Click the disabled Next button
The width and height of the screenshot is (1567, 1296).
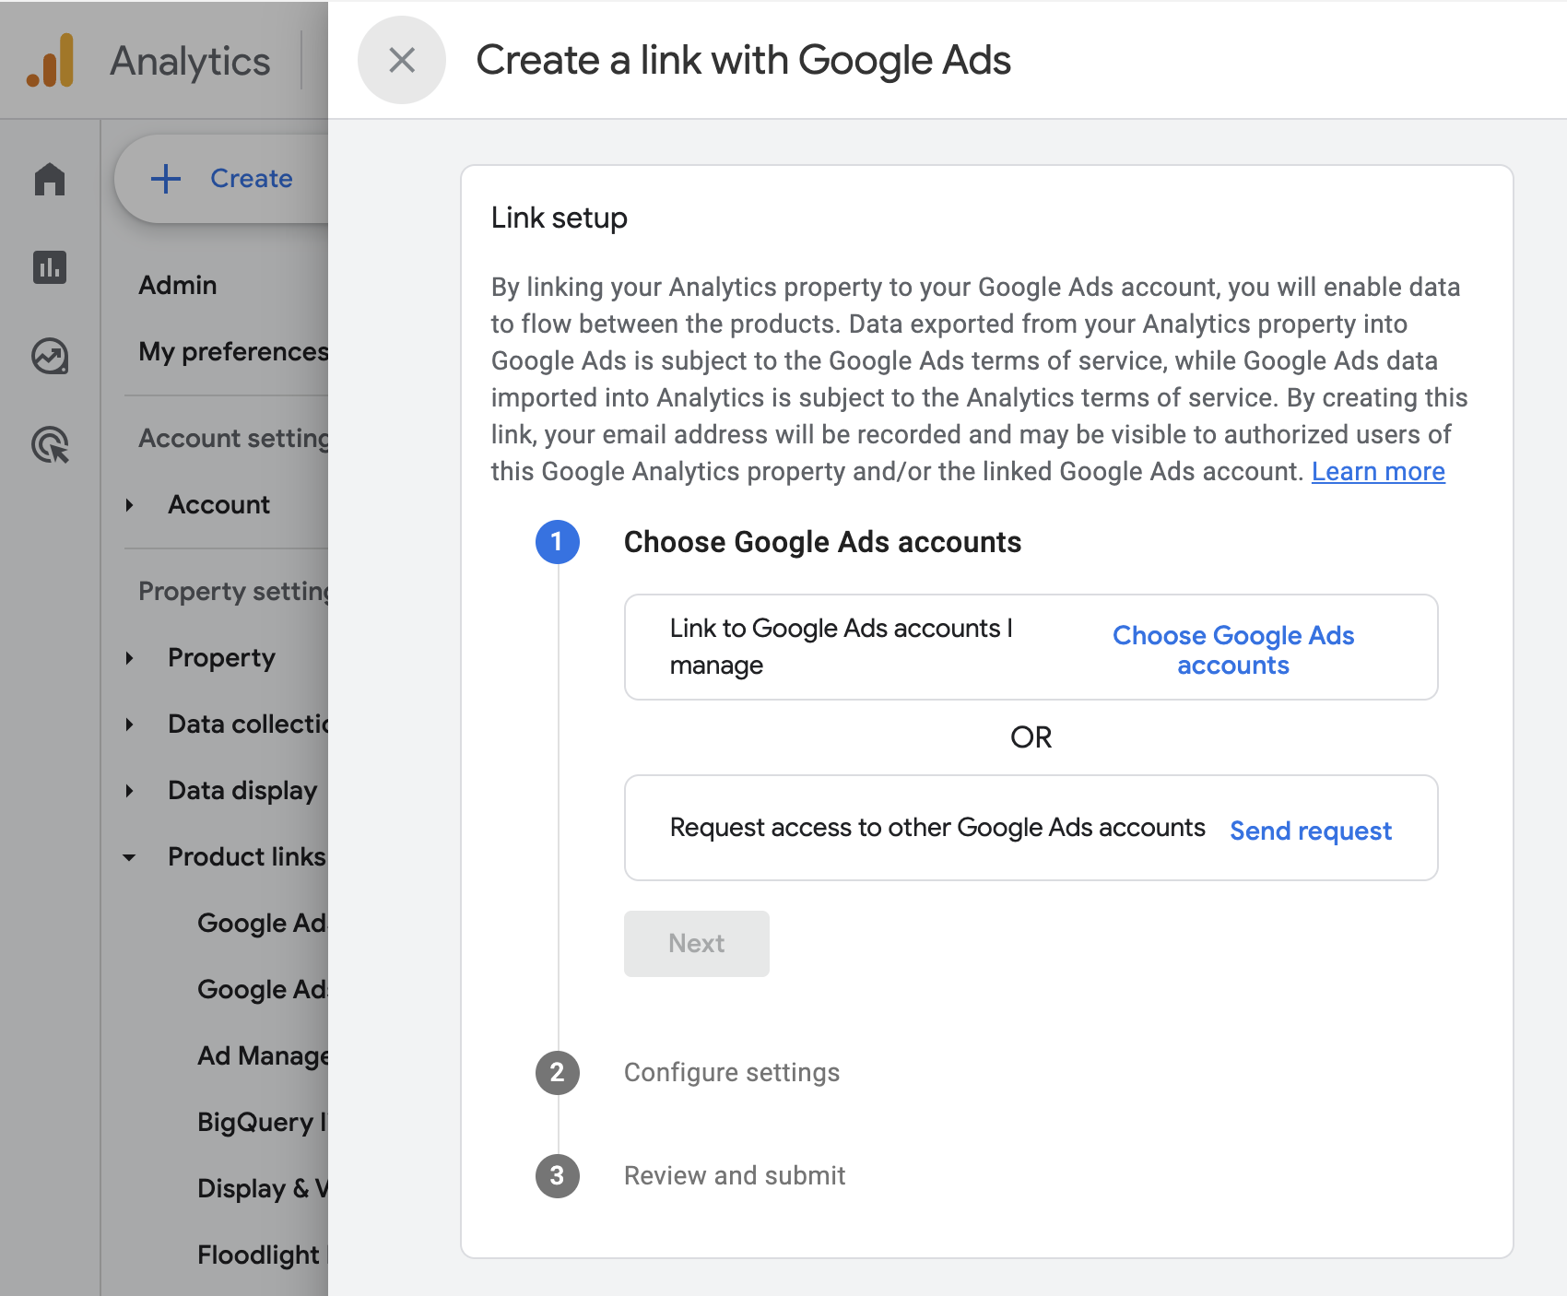pyautogui.click(x=697, y=943)
